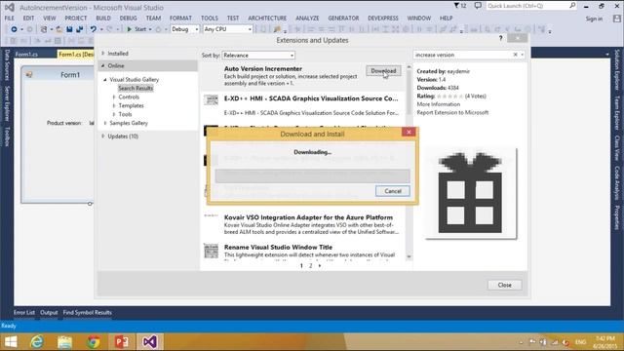Click Close in Extensions and Updates

505,285
